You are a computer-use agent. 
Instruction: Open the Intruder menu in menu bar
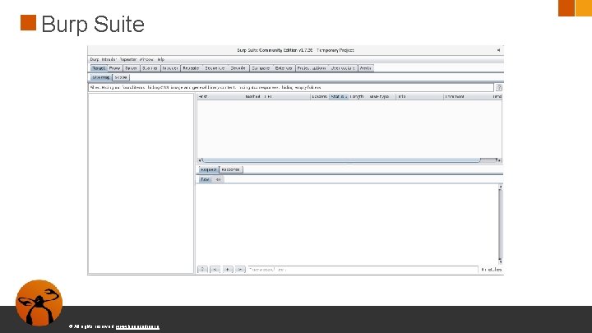pyautogui.click(x=109, y=60)
